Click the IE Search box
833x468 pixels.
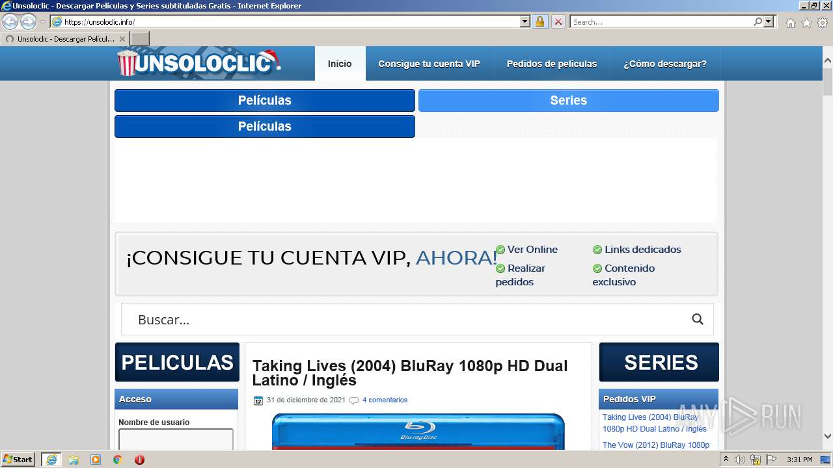(x=662, y=21)
